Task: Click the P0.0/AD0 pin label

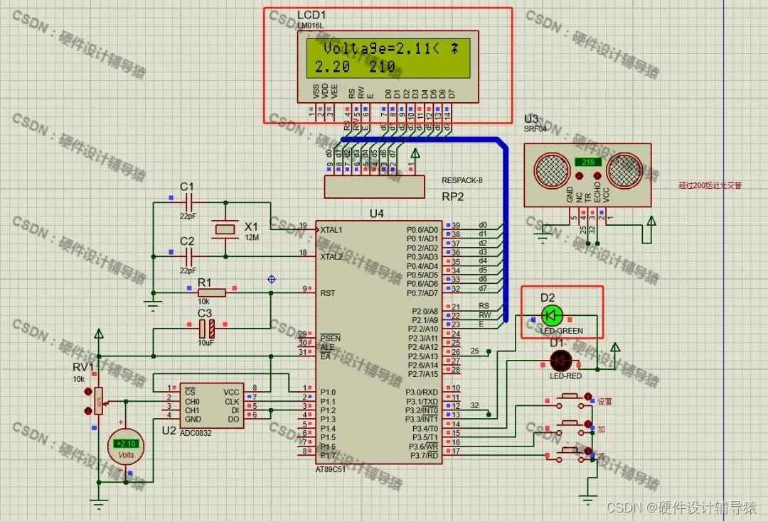Action: (x=422, y=230)
